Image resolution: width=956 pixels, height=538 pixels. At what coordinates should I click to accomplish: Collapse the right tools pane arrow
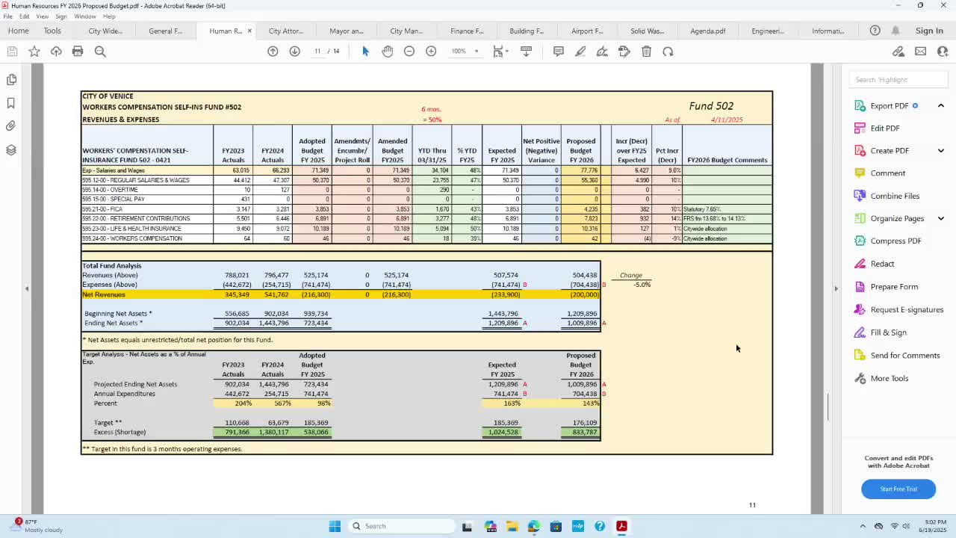tap(836, 288)
